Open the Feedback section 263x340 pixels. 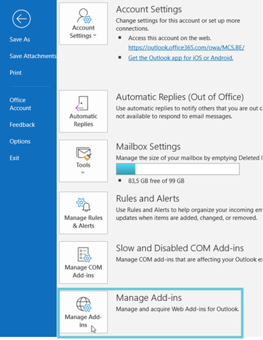[x=22, y=125]
